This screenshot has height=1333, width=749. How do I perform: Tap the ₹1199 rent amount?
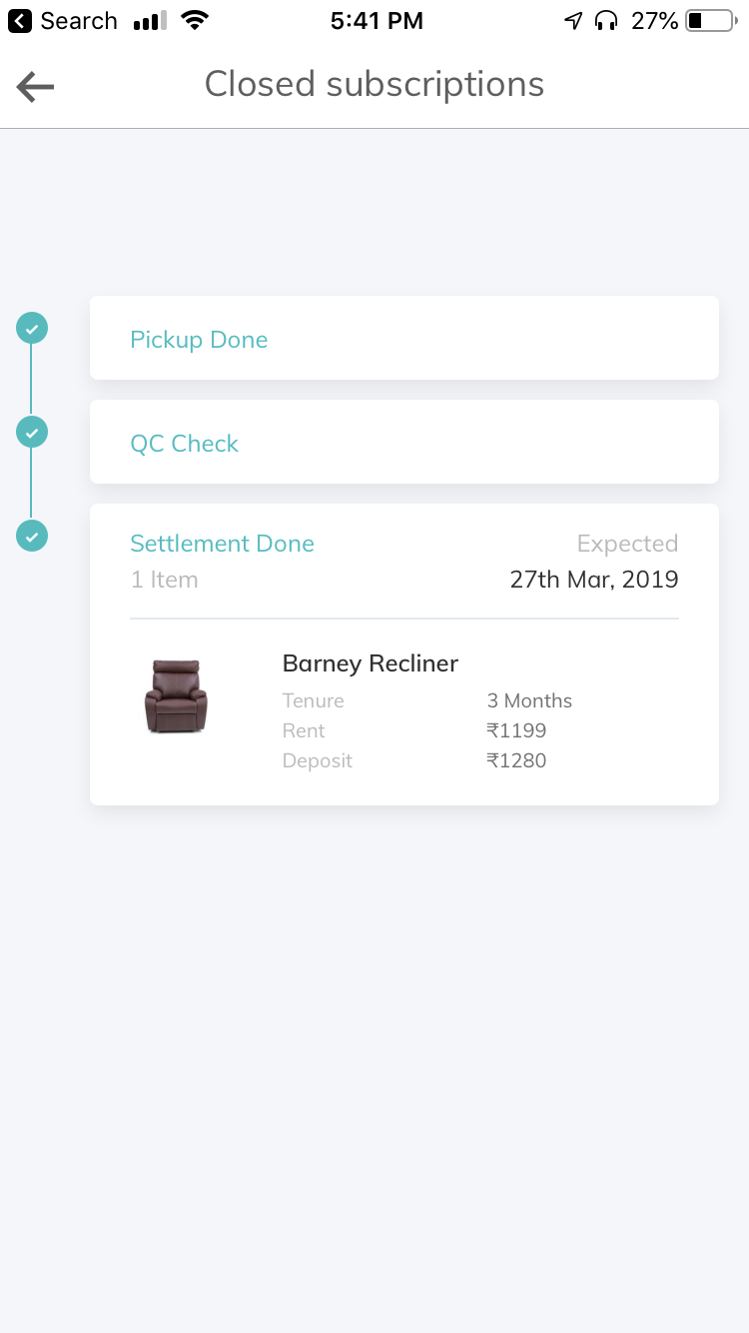(516, 730)
